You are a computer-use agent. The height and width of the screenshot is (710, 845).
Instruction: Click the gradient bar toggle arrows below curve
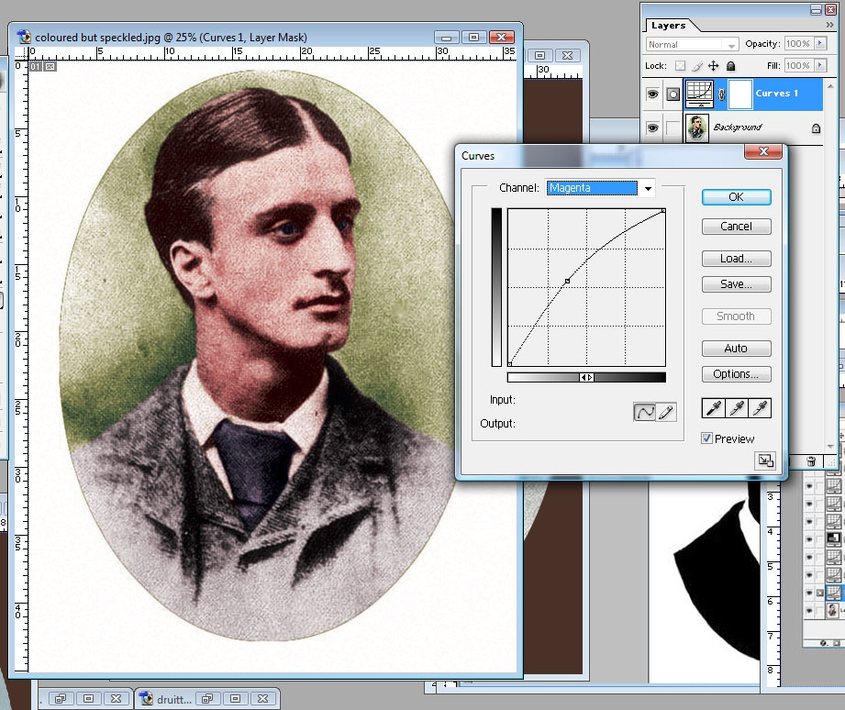(586, 377)
